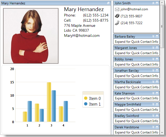Click the scroll up arrow of contact list
Image resolution: width=166 pixels, height=137 pixels.
coord(162,3)
